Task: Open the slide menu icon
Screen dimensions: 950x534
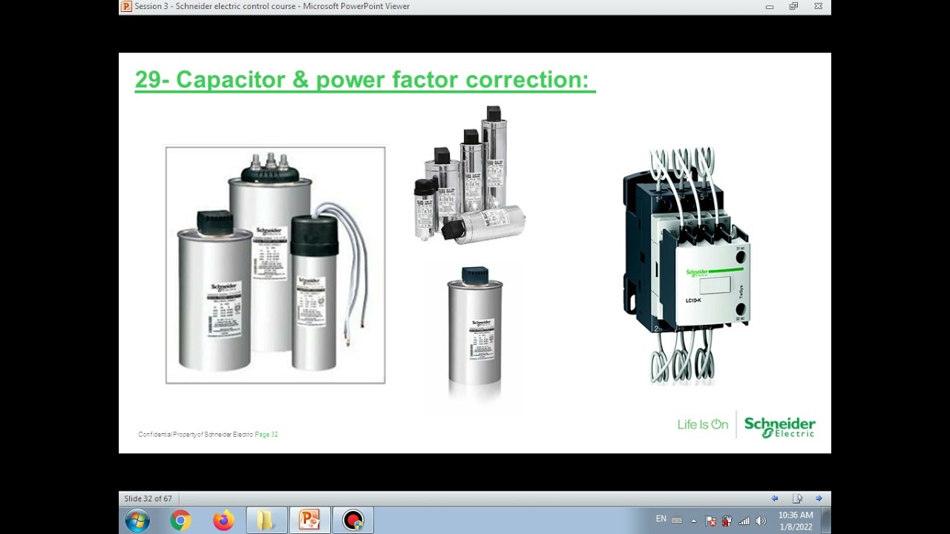Action: pyautogui.click(x=797, y=498)
